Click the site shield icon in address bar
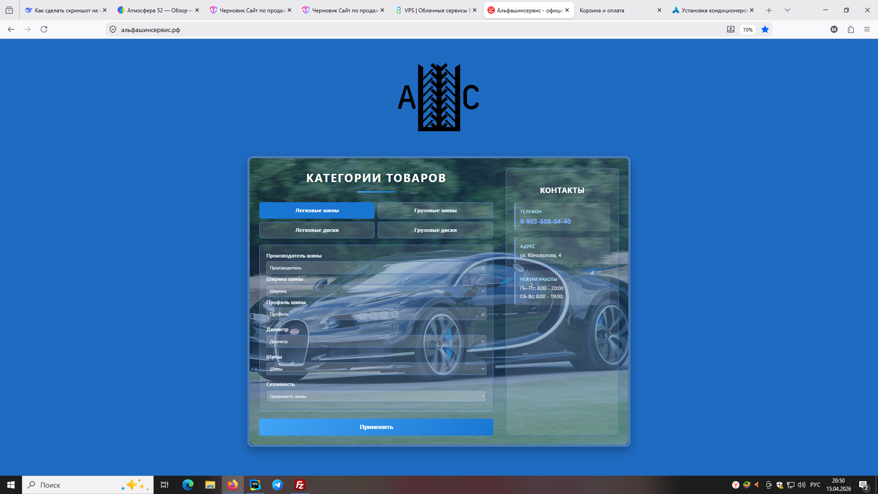 pyautogui.click(x=113, y=30)
